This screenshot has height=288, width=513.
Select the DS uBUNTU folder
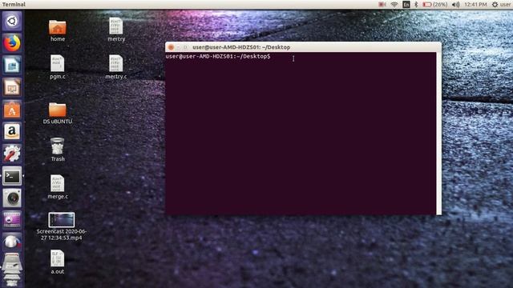tap(58, 113)
